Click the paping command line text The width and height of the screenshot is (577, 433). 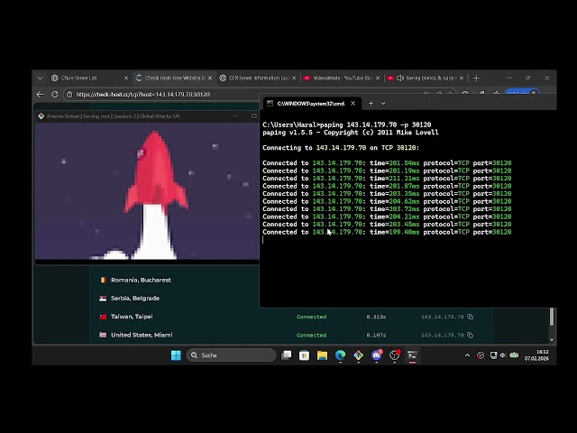coord(346,124)
